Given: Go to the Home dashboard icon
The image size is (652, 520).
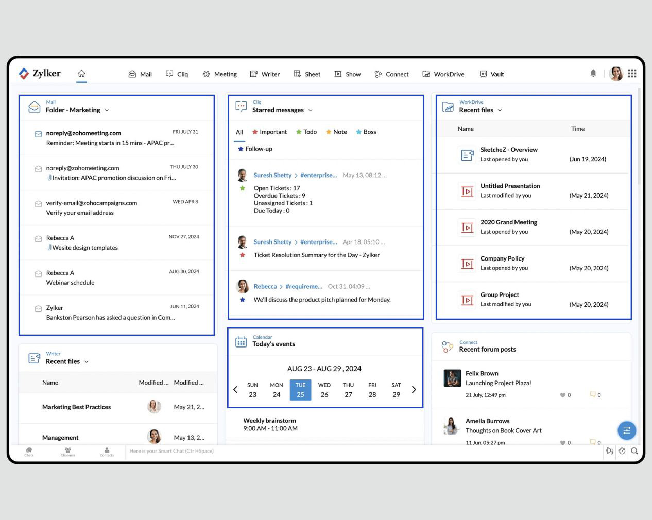Looking at the screenshot, I should pos(81,74).
